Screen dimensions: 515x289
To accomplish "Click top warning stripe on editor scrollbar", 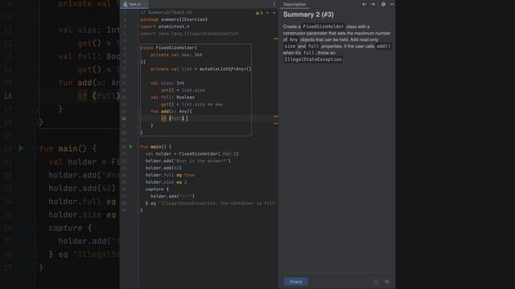I will tap(275, 39).
